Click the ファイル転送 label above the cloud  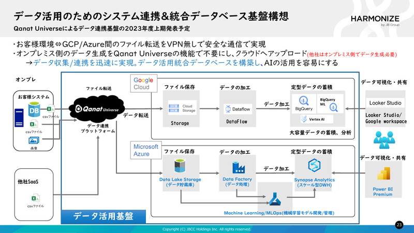[98, 89]
